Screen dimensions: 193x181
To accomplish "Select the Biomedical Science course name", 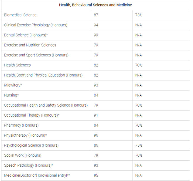I will coord(20,15).
